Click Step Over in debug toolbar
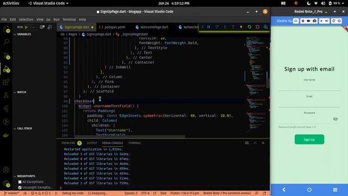348x196 pixels. (x=217, y=27)
